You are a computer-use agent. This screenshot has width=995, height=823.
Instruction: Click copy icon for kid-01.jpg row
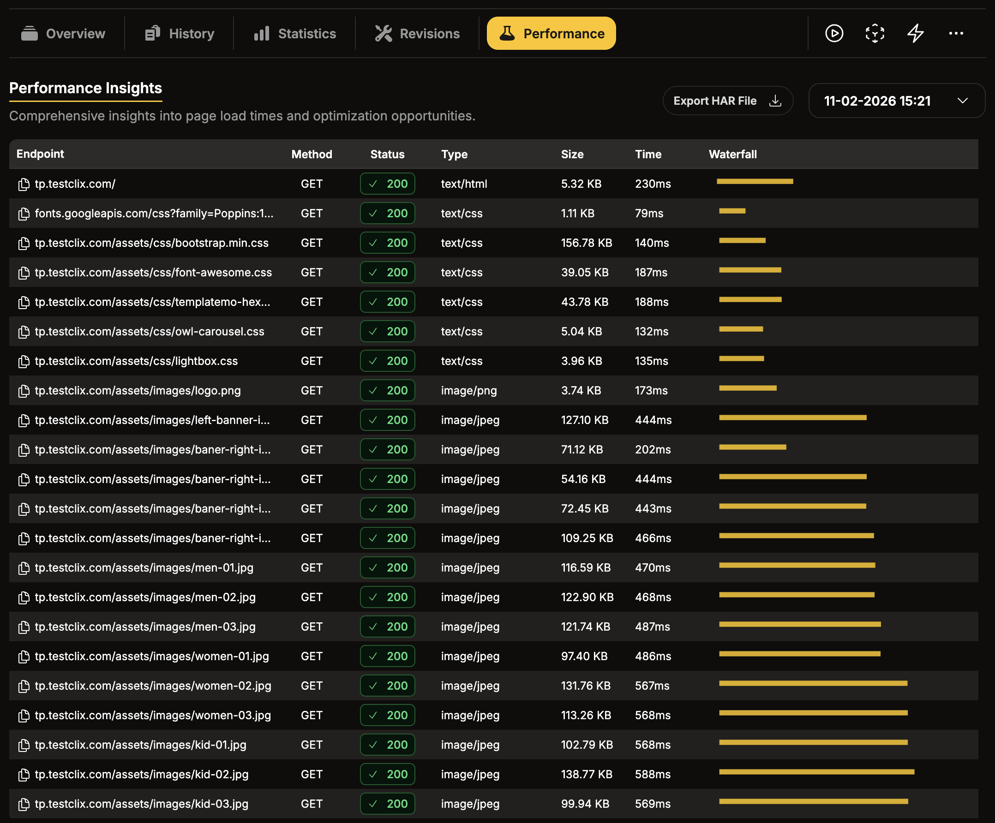click(x=24, y=745)
